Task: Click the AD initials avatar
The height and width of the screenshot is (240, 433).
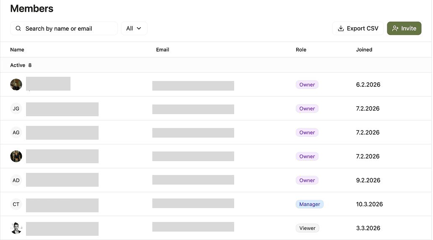Action: click(x=16, y=180)
